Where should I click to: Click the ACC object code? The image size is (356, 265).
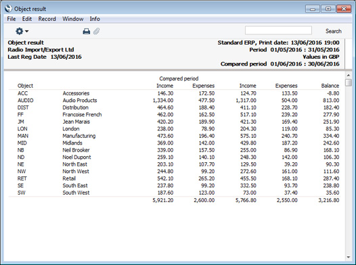click(23, 93)
